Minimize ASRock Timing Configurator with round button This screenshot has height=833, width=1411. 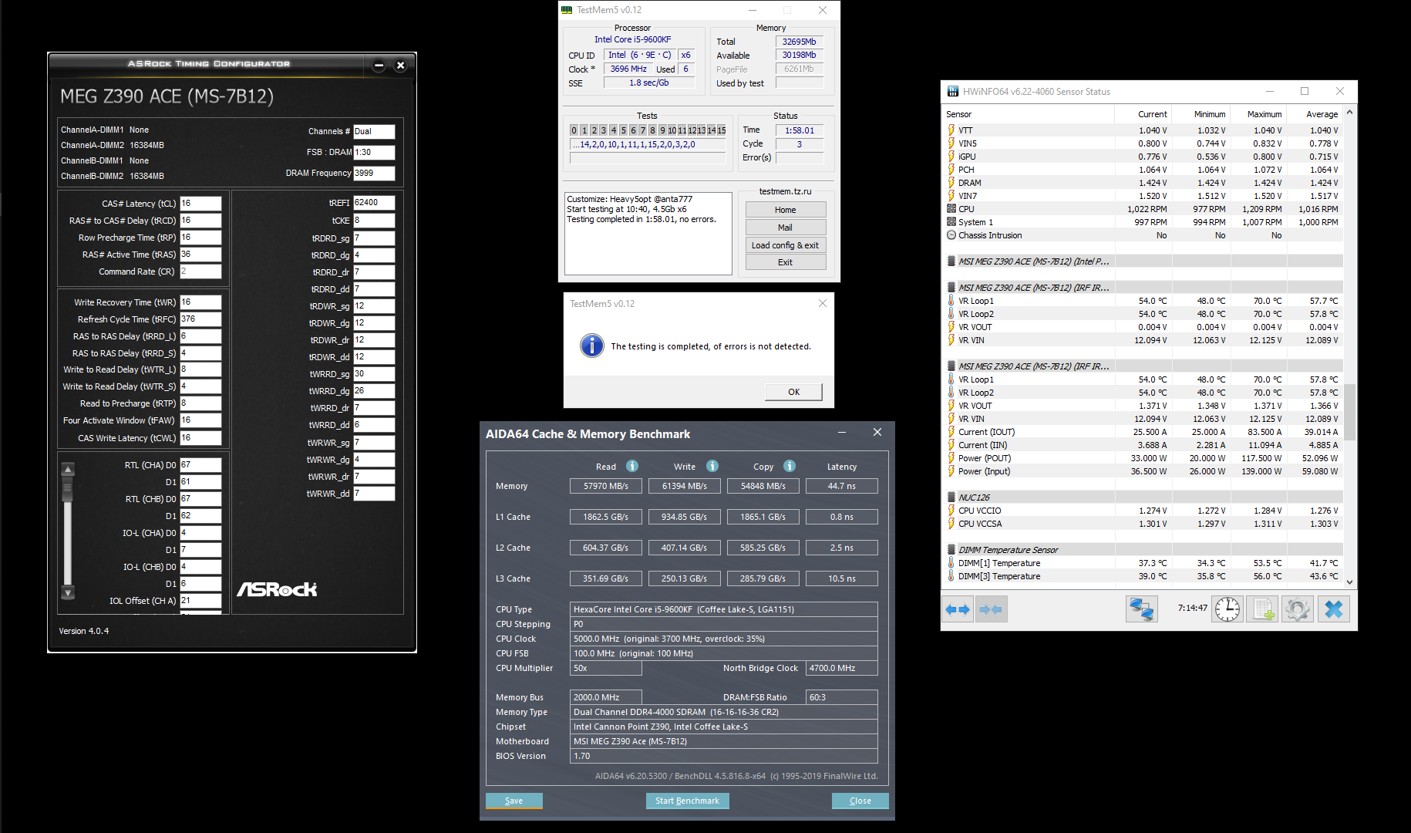click(379, 66)
